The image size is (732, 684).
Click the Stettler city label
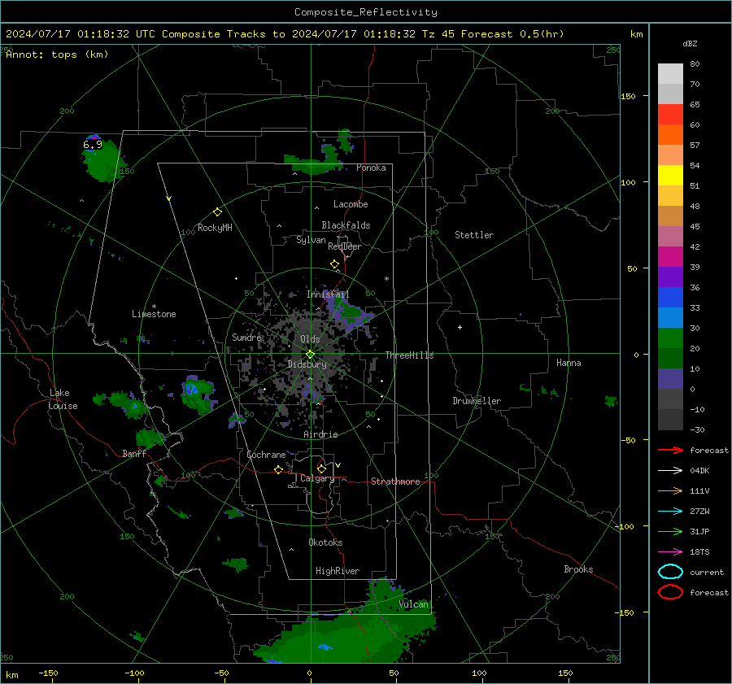[474, 235]
